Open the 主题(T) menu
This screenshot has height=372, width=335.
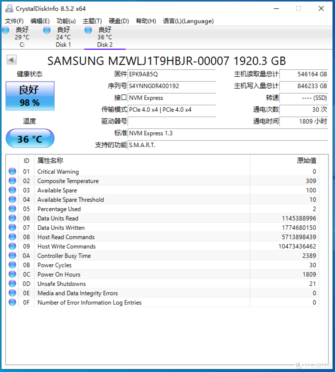[92, 21]
